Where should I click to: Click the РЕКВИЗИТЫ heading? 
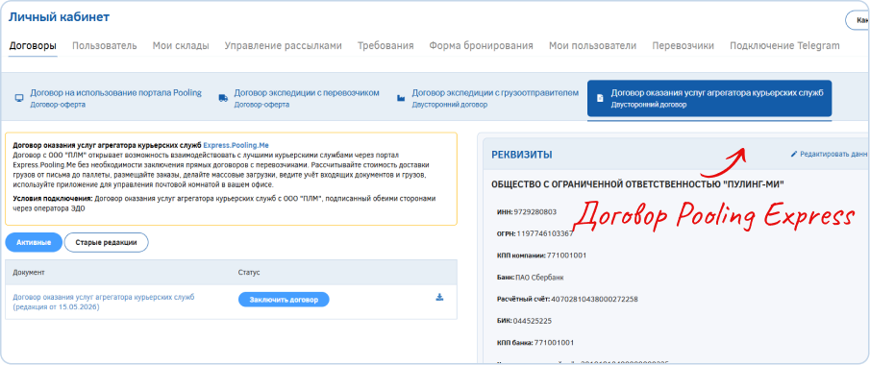point(522,155)
